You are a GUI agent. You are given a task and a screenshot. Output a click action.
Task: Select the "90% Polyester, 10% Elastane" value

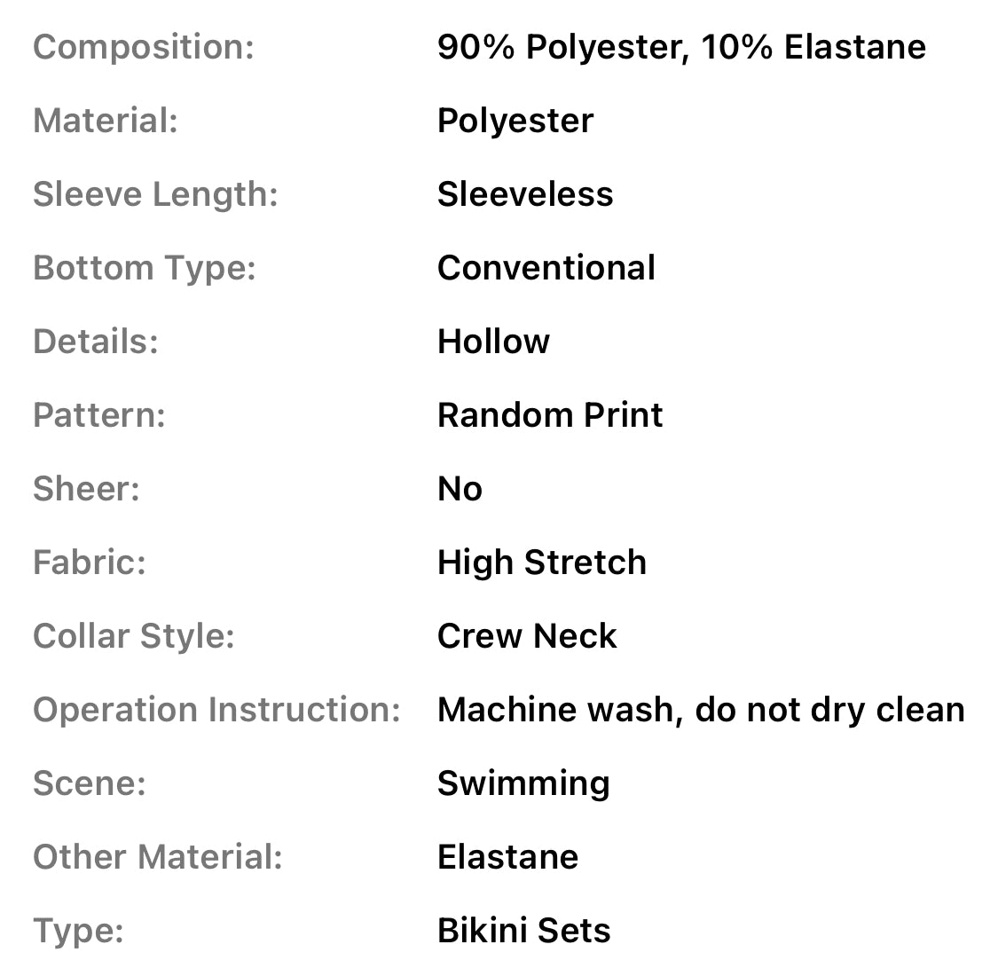tap(681, 47)
